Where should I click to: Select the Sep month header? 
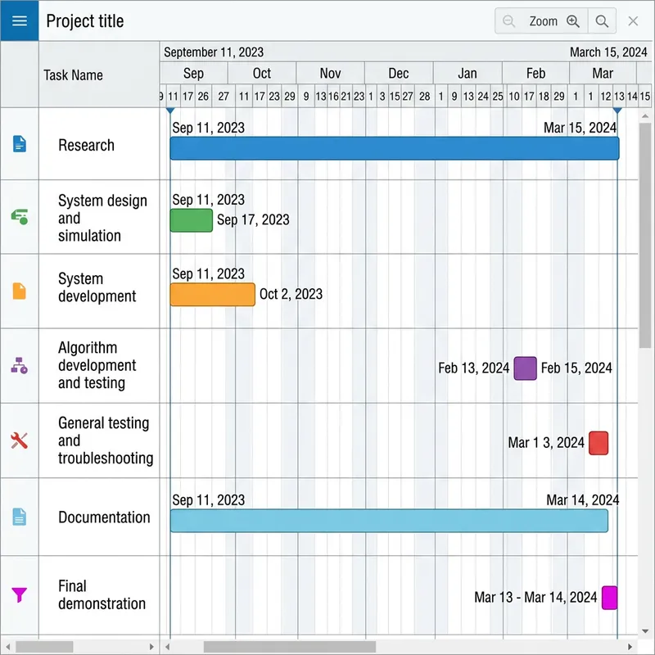(193, 73)
